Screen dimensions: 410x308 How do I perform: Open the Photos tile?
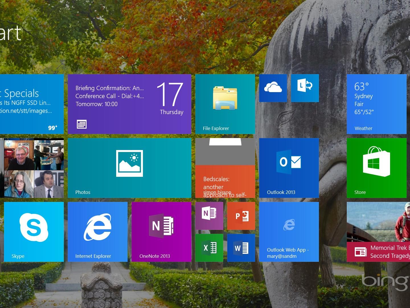(x=130, y=168)
